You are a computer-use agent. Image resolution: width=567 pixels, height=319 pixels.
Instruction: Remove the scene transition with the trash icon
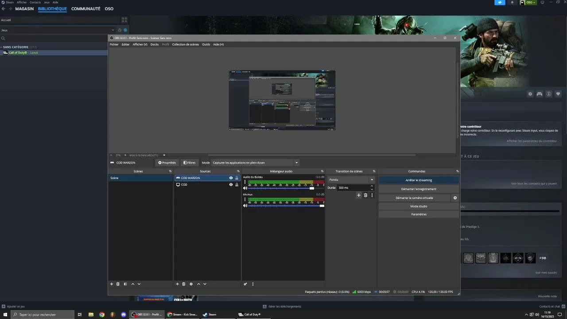click(x=365, y=195)
